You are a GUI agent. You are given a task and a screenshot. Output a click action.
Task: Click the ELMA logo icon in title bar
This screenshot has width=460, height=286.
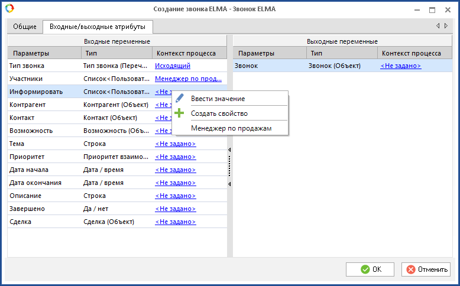point(9,8)
